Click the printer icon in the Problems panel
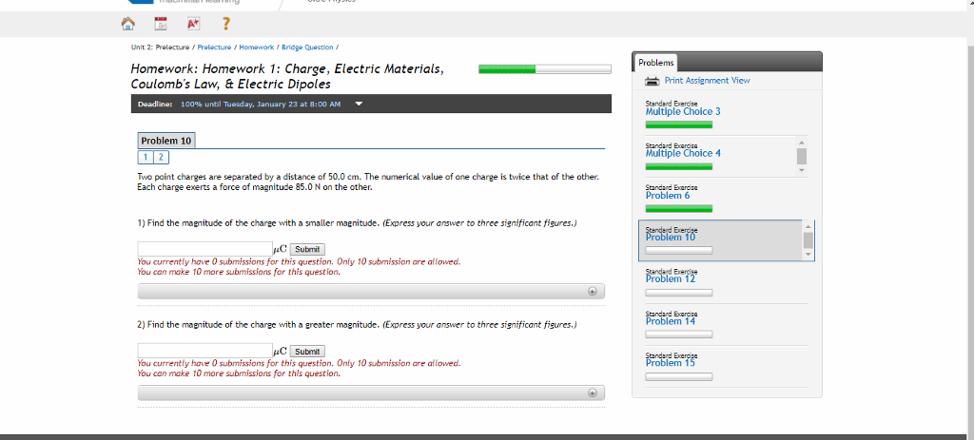The height and width of the screenshot is (440, 974). (653, 81)
